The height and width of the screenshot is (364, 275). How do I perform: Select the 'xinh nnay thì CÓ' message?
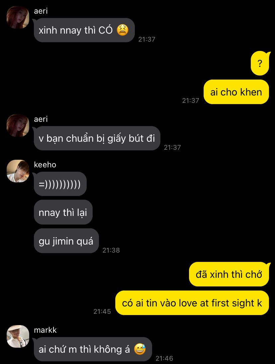[x=84, y=30]
